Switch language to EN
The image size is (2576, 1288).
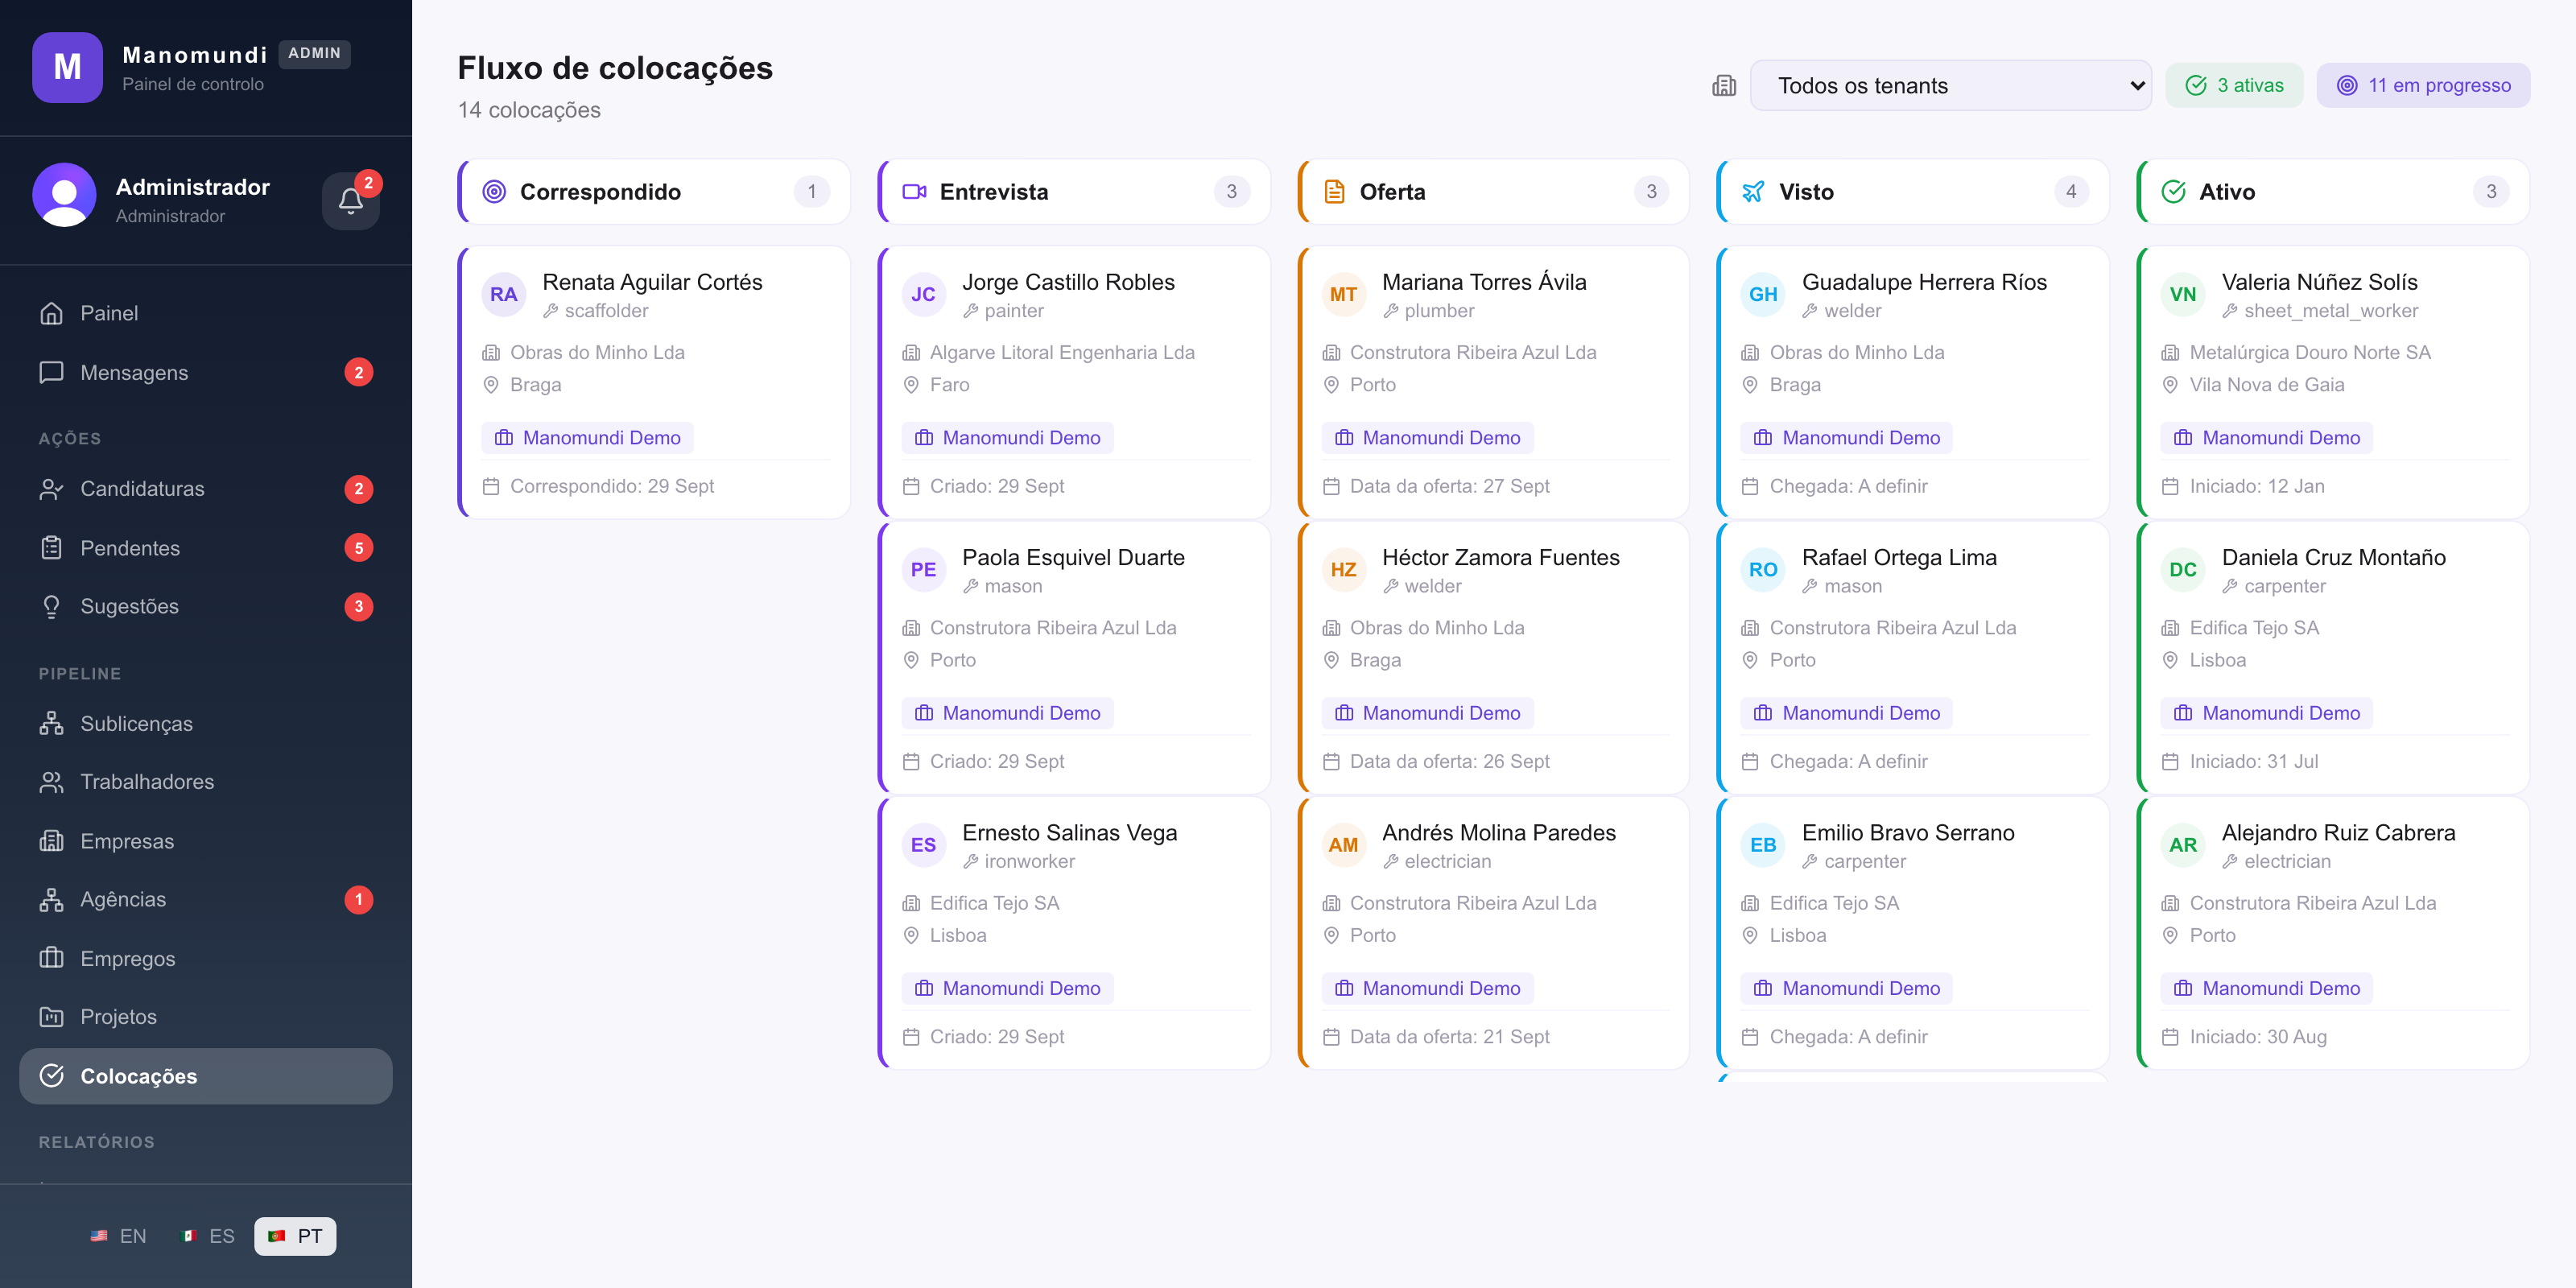(x=118, y=1237)
